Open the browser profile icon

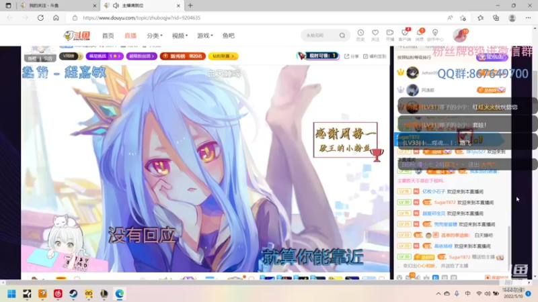512,18
